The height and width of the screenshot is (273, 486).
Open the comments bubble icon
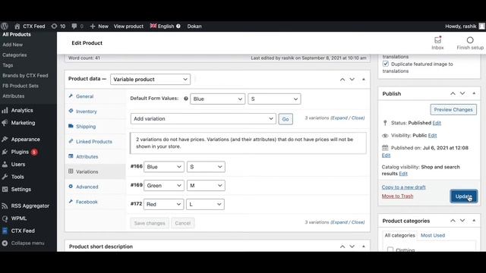(x=74, y=27)
